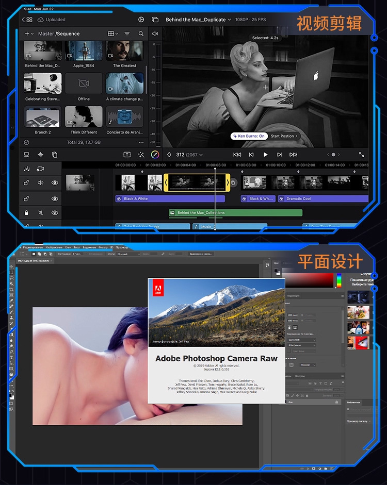This screenshot has height=485, width=387.
Task: Open the Branch 2 thumbnail
Action: coord(43,116)
